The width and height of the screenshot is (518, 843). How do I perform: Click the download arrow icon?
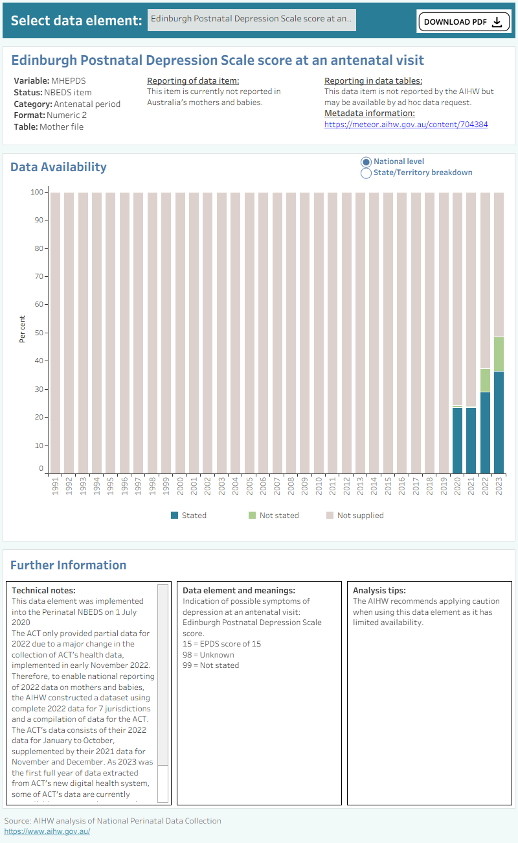click(497, 22)
